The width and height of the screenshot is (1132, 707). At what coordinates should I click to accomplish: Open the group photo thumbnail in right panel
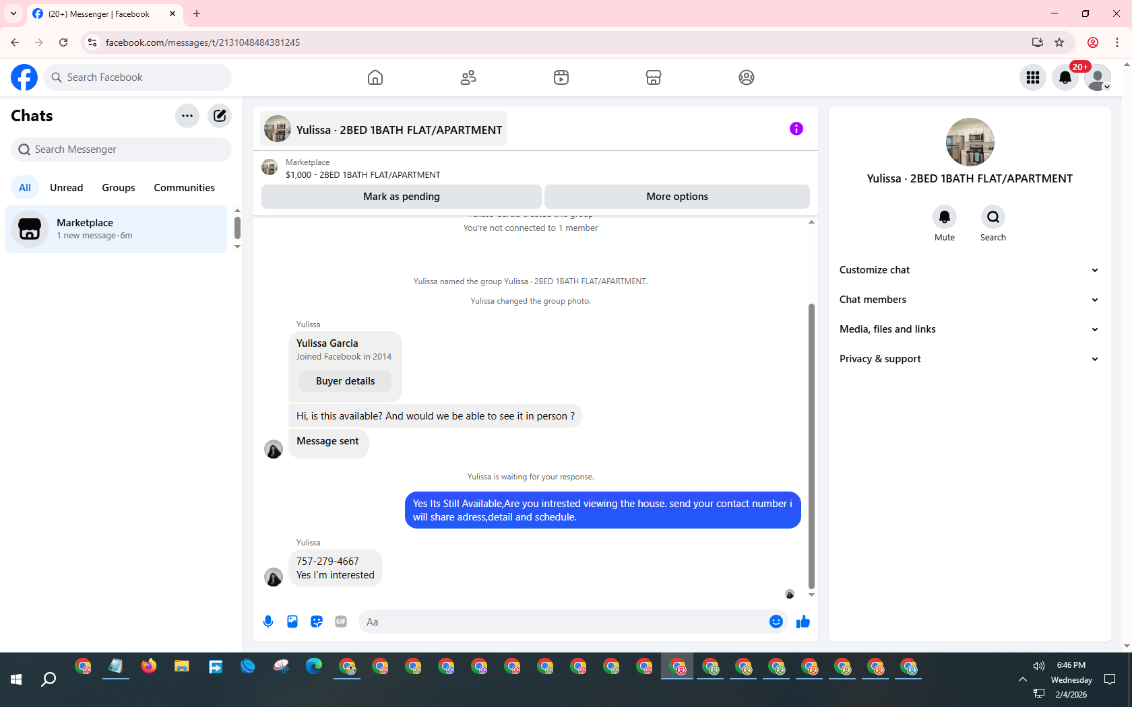click(x=970, y=142)
